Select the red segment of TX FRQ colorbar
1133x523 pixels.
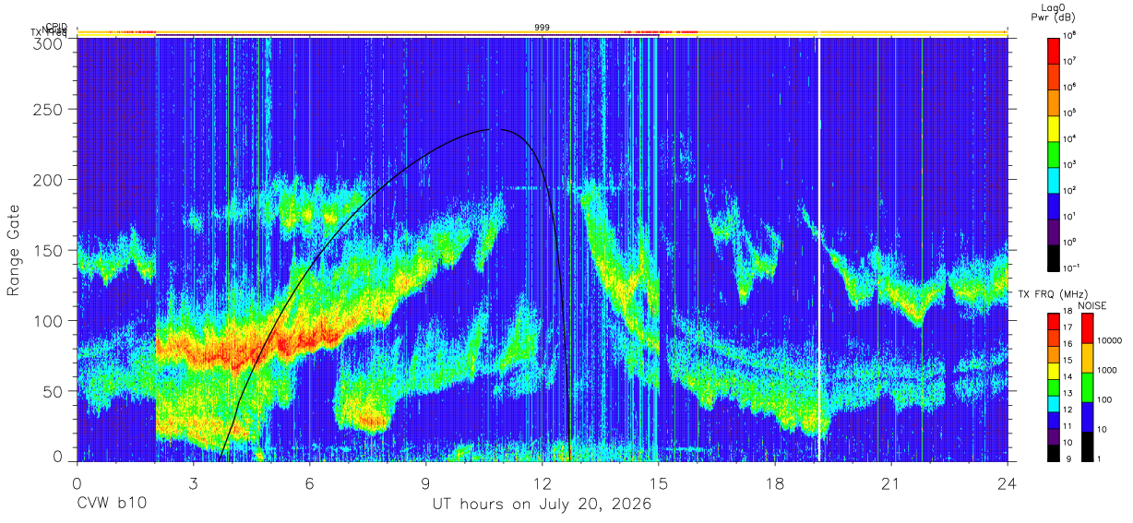1054,322
